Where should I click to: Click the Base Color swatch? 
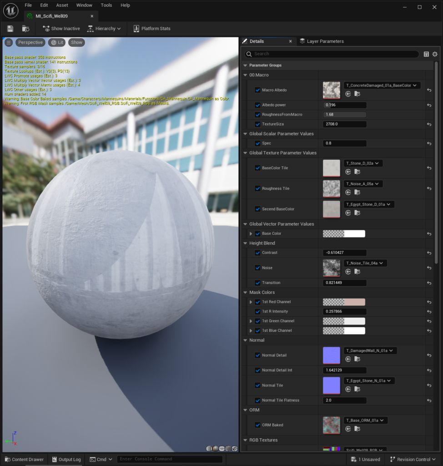tap(344, 234)
